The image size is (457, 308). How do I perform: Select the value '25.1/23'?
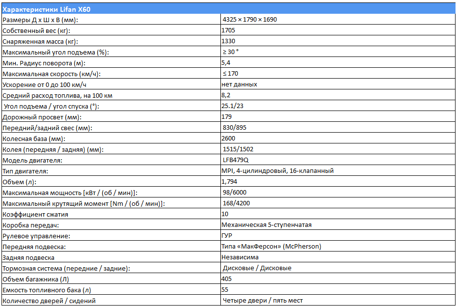232,106
